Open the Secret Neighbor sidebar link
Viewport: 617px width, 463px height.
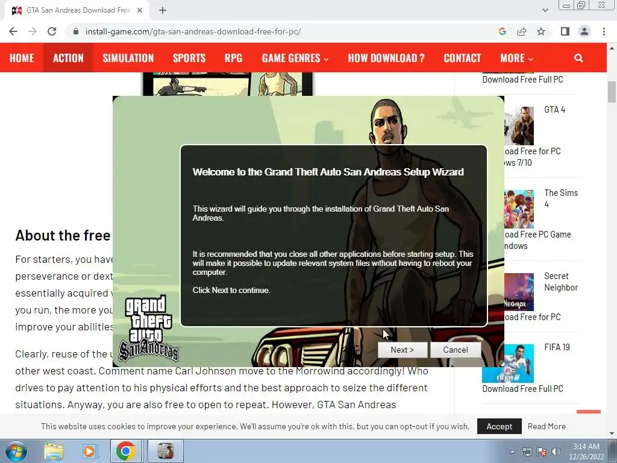pos(561,282)
